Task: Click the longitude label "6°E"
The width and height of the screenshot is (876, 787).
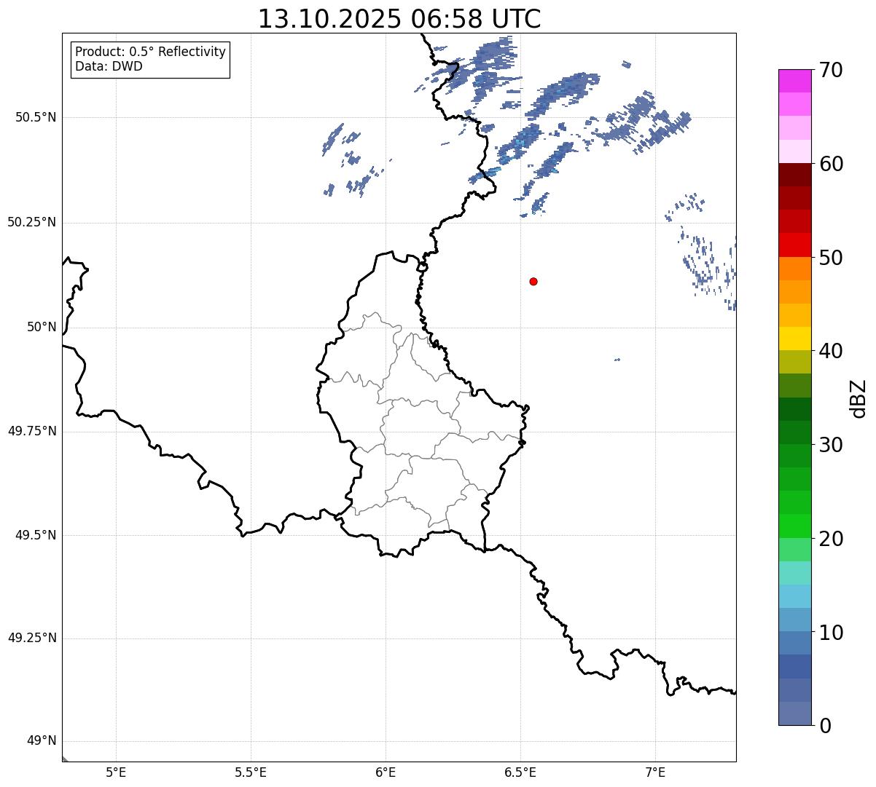Action: (386, 772)
